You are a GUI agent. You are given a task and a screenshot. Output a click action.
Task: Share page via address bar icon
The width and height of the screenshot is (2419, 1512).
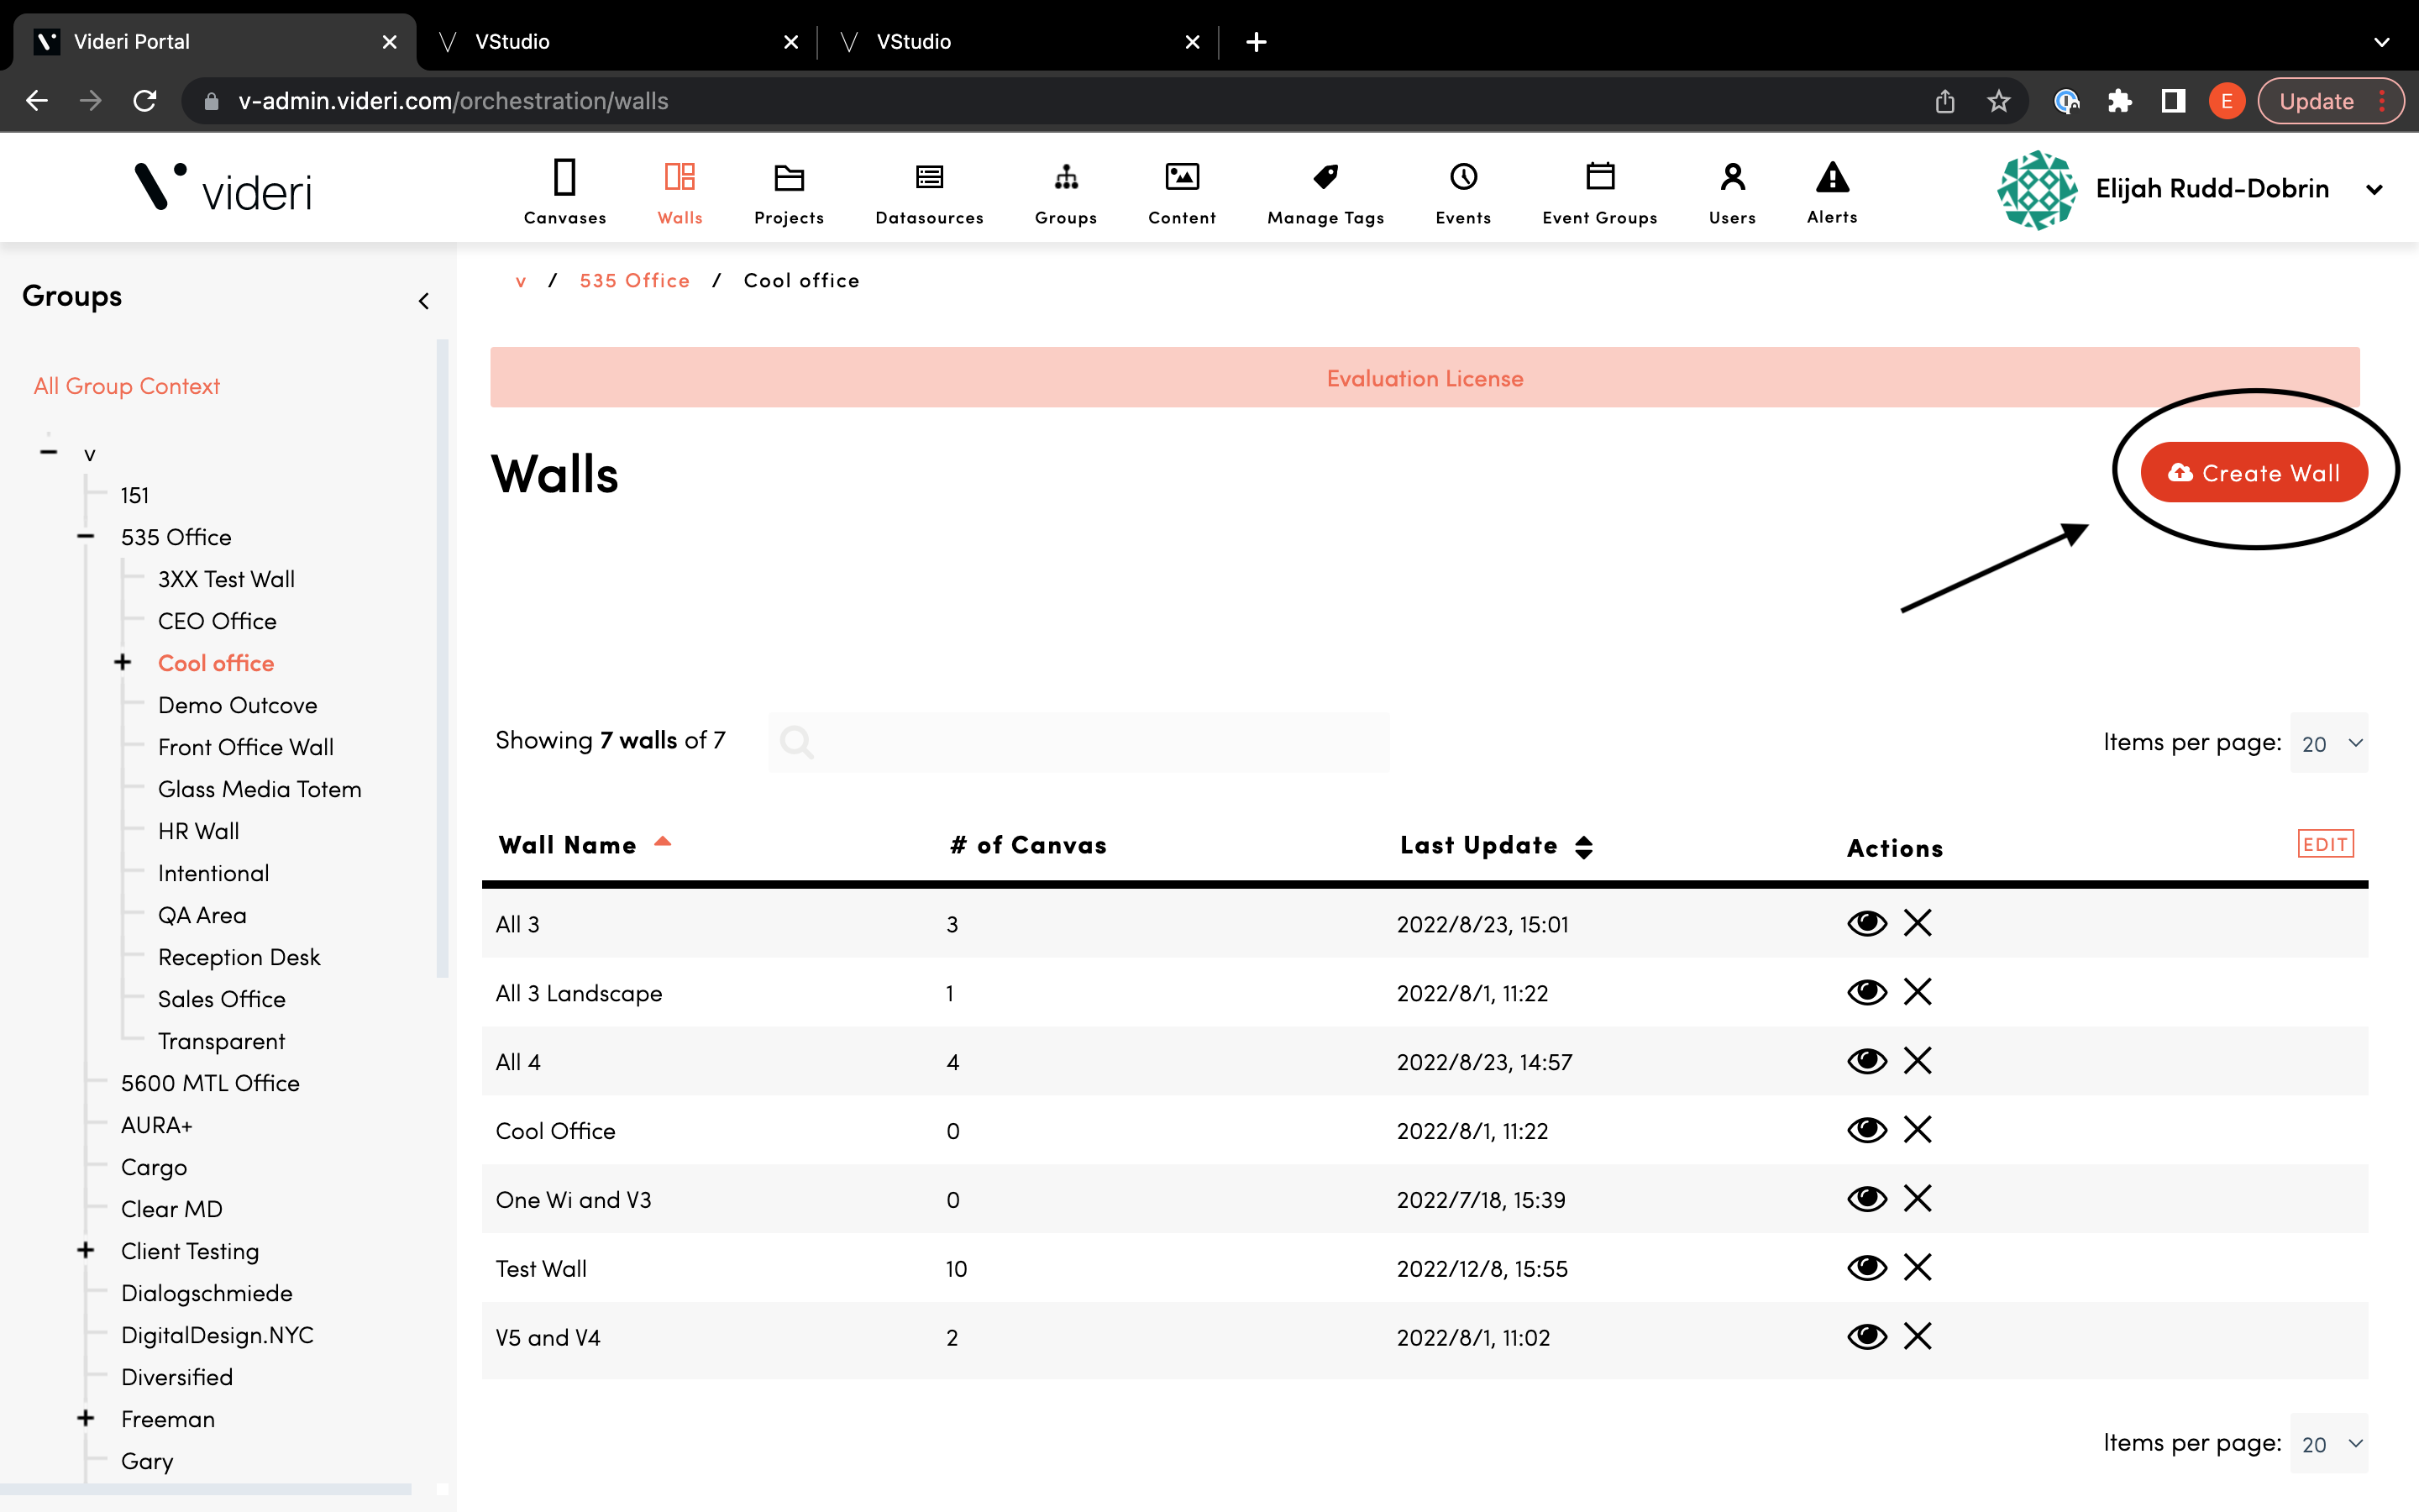1944,101
